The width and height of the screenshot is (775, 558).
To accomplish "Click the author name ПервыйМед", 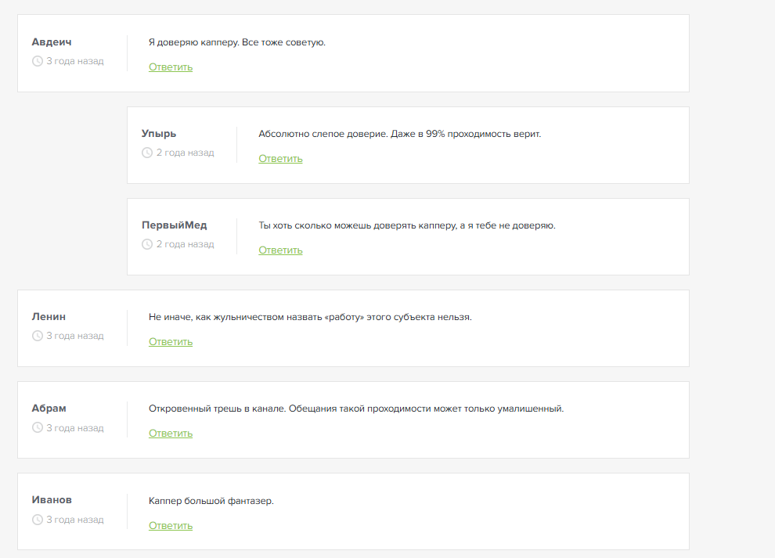I will 174,225.
